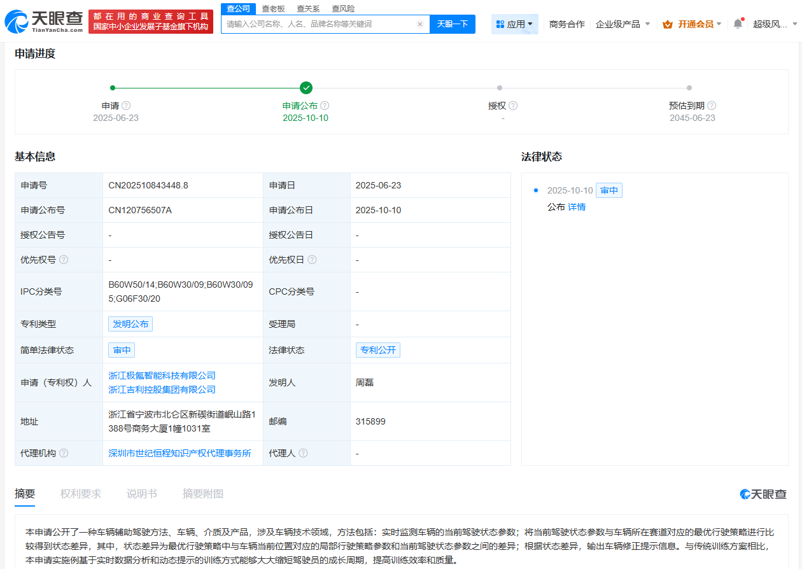This screenshot has width=802, height=569.
Task: Open the 详情 link under legal status
Action: [x=577, y=207]
